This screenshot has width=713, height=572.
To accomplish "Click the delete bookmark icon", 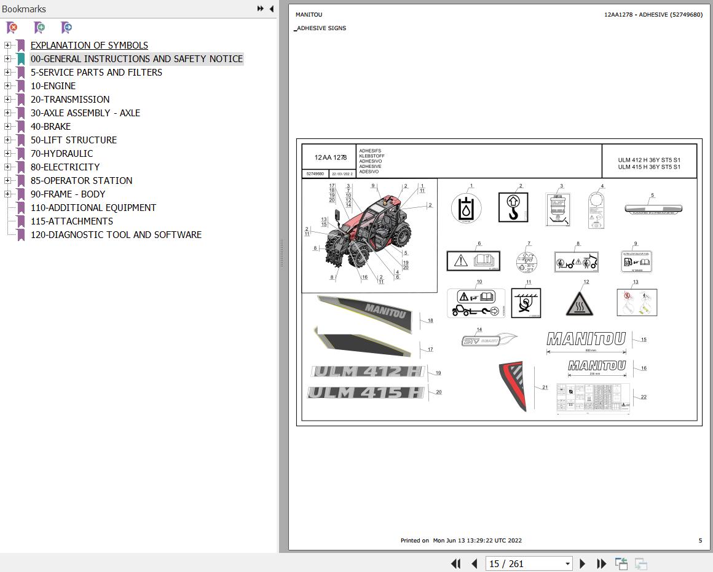I will click(x=12, y=28).
